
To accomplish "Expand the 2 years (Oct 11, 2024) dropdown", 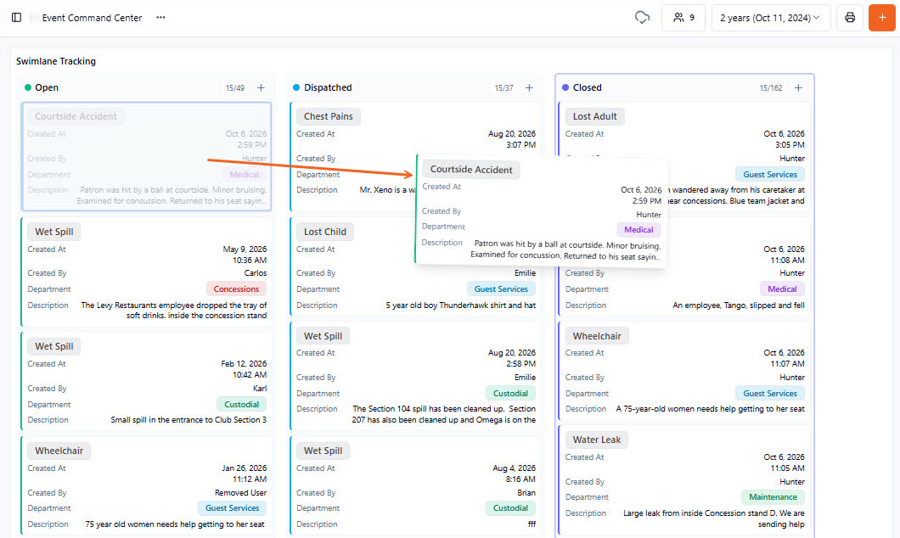I will [x=770, y=18].
